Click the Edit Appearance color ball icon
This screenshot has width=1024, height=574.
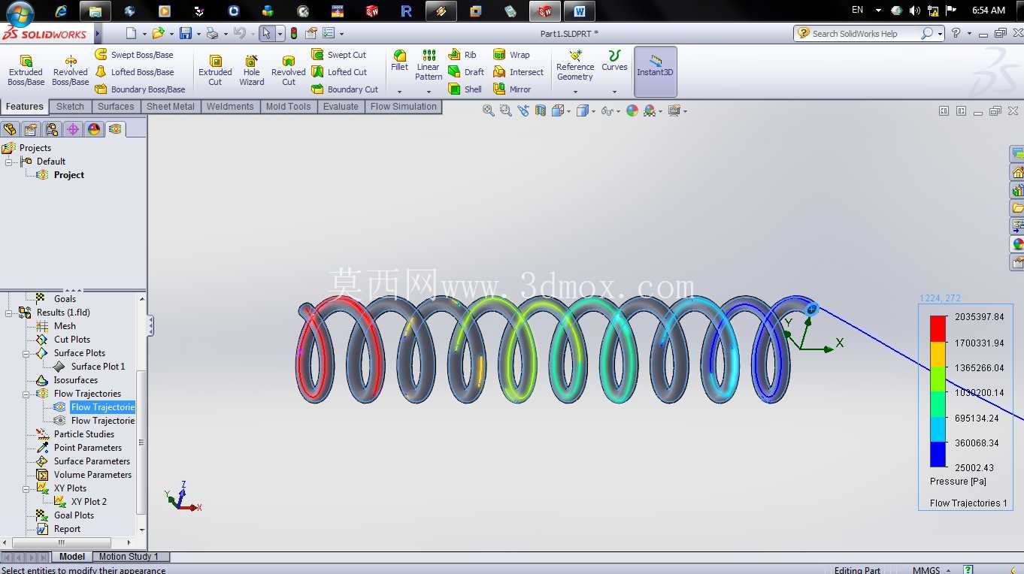(x=632, y=110)
